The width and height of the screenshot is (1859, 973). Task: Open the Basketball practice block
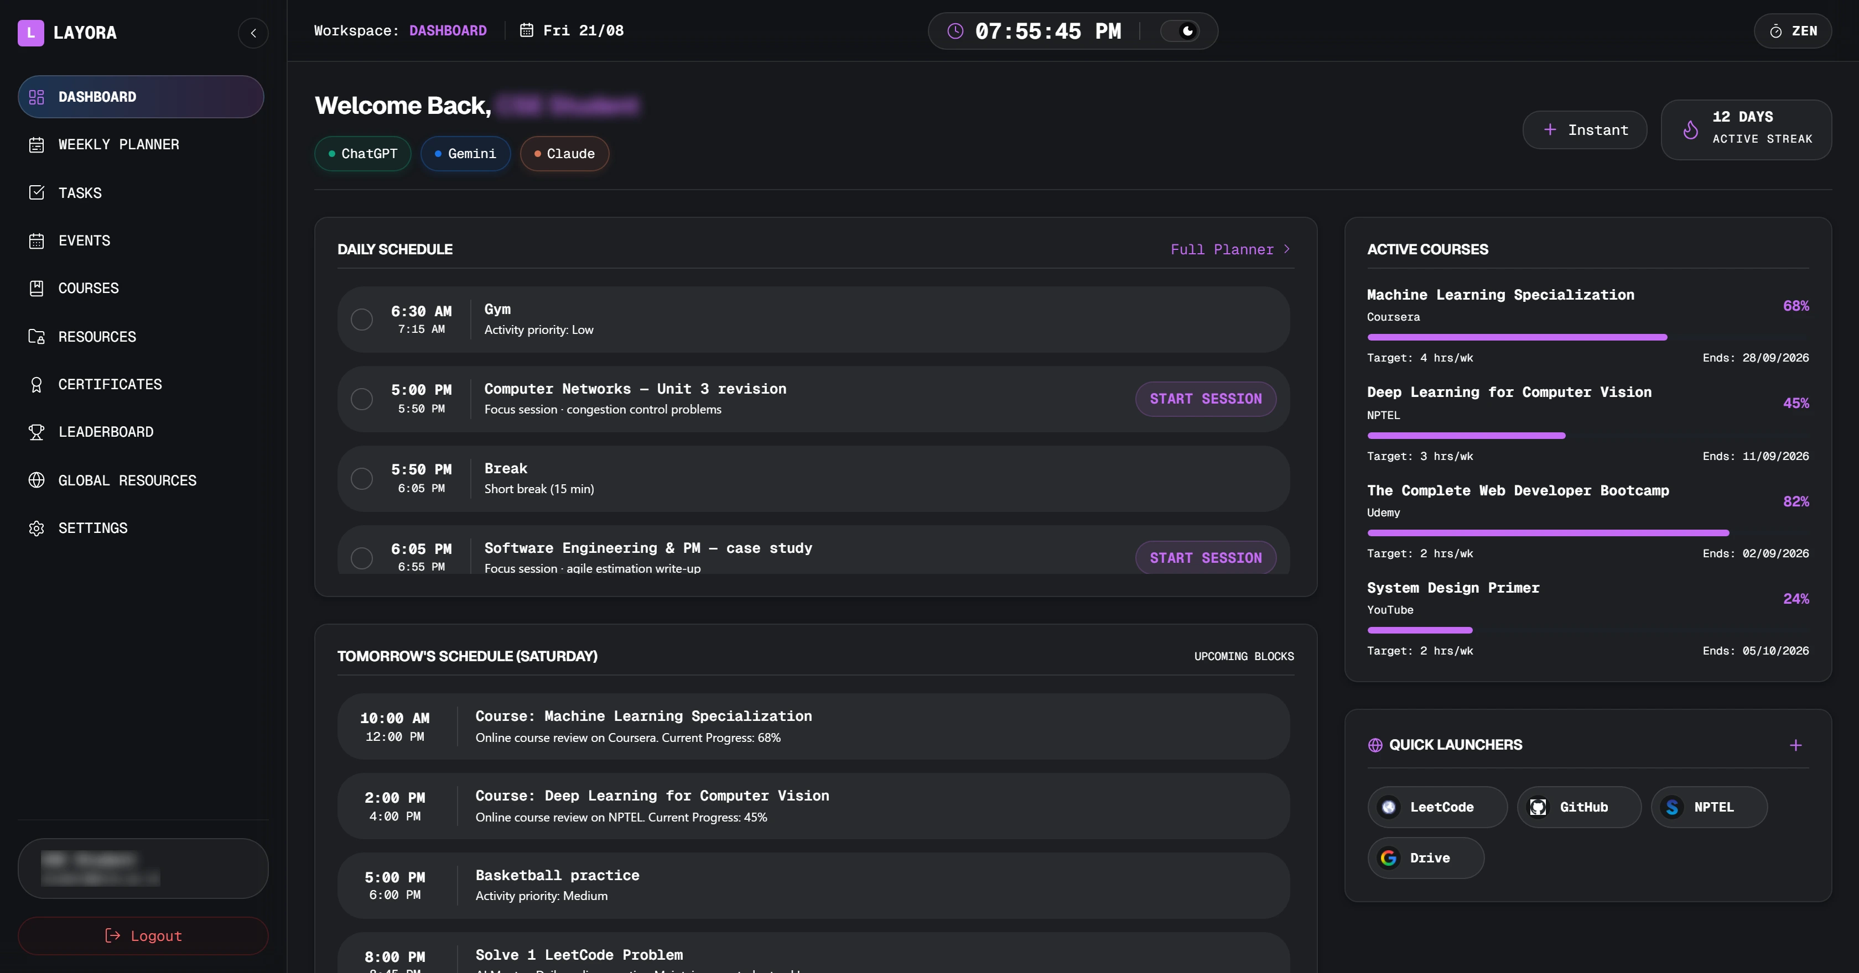coord(813,885)
